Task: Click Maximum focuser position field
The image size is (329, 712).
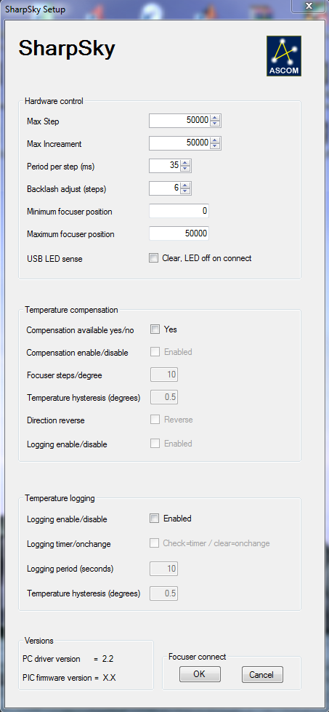Action: pyautogui.click(x=179, y=234)
